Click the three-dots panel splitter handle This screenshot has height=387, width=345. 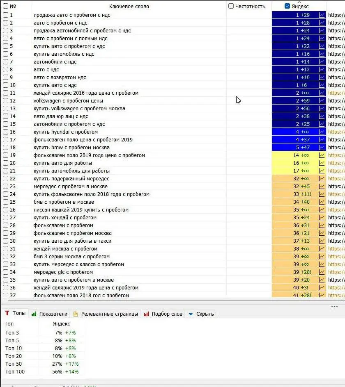click(334, 306)
